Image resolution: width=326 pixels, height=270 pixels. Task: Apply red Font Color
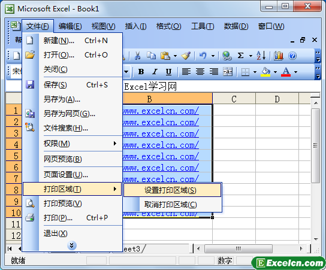pos(286,72)
